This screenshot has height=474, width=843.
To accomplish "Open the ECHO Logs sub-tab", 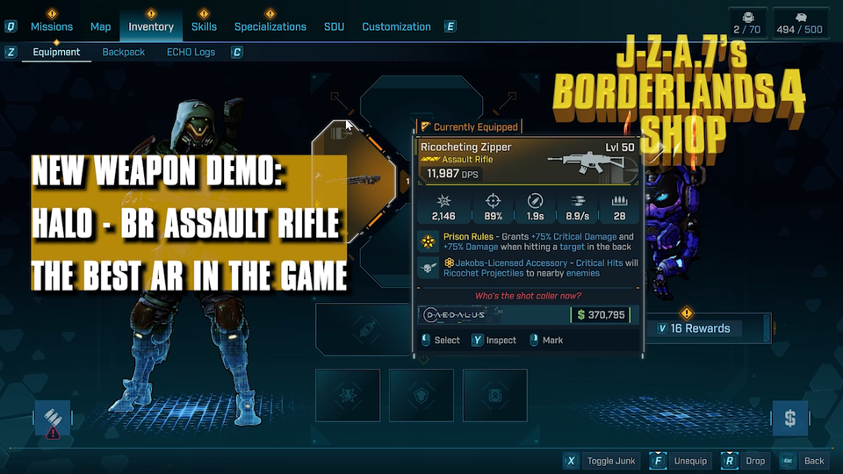I will tap(191, 52).
